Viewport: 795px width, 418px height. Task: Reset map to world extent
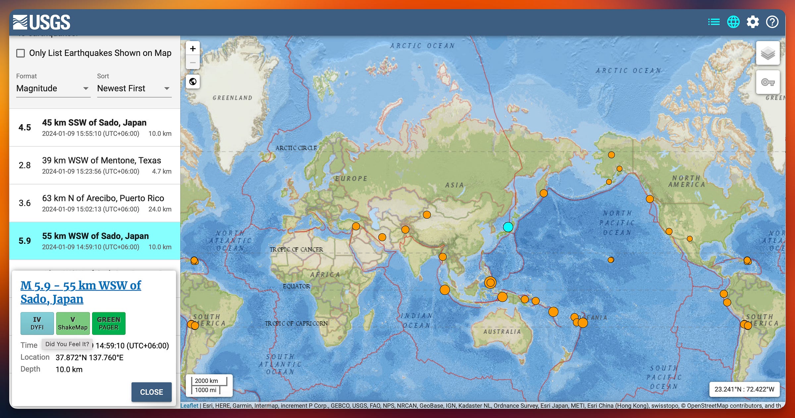pos(193,81)
